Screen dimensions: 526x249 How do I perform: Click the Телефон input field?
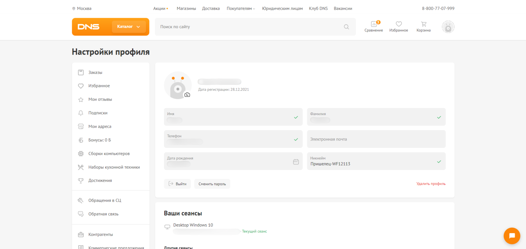tap(233, 139)
